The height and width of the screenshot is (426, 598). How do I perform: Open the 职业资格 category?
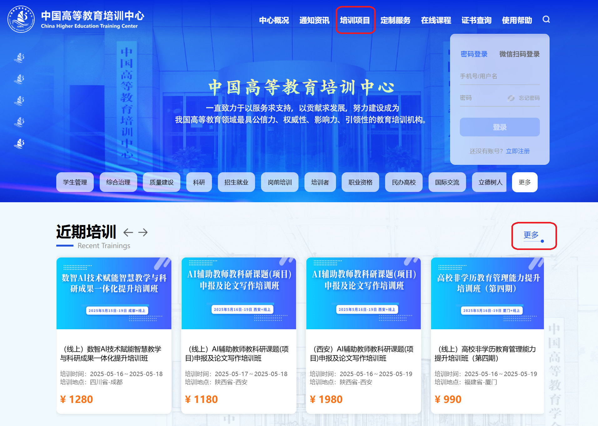point(360,182)
